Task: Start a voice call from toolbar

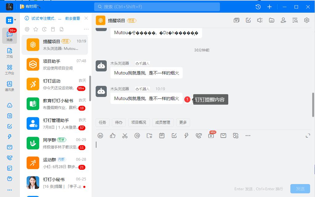Action: (x=199, y=136)
